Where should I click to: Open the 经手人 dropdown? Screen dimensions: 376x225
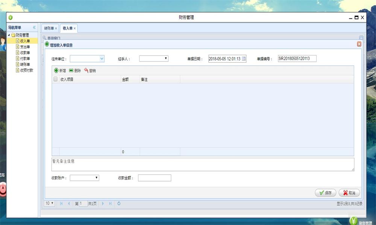pyautogui.click(x=166, y=58)
